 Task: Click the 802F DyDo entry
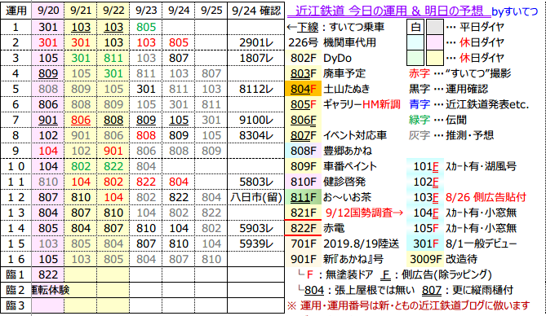321,58
